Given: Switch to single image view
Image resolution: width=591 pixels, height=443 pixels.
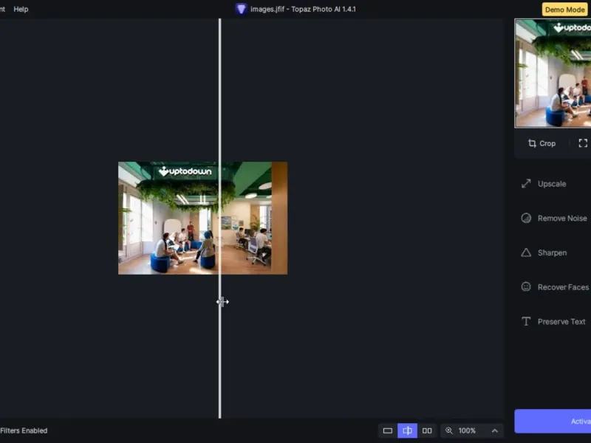Looking at the screenshot, I should pos(388,430).
